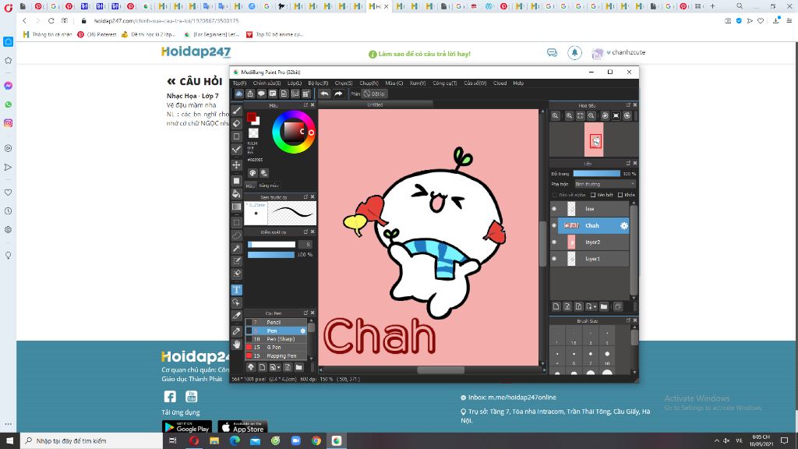Toggle visibility of the line layer
This screenshot has width=798, height=449.
pyautogui.click(x=554, y=209)
